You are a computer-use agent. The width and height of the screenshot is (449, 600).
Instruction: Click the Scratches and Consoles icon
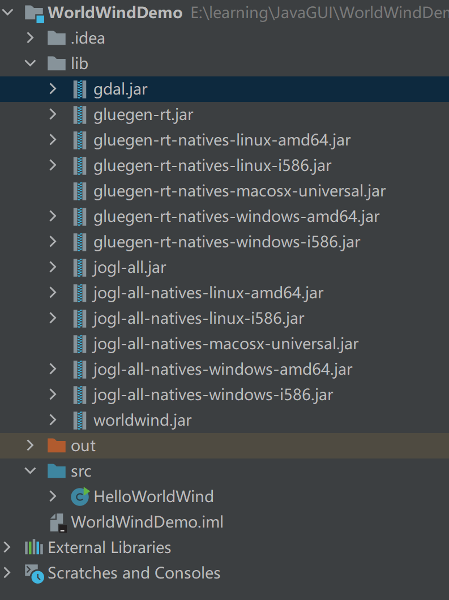click(34, 573)
